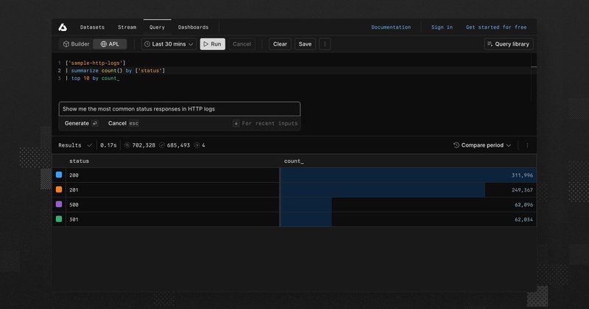The image size is (589, 309).
Task: Open the Compare period dropdown
Action: coord(482,145)
